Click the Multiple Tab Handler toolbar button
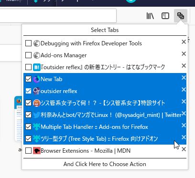This screenshot has height=178, width=195. tap(181, 16)
